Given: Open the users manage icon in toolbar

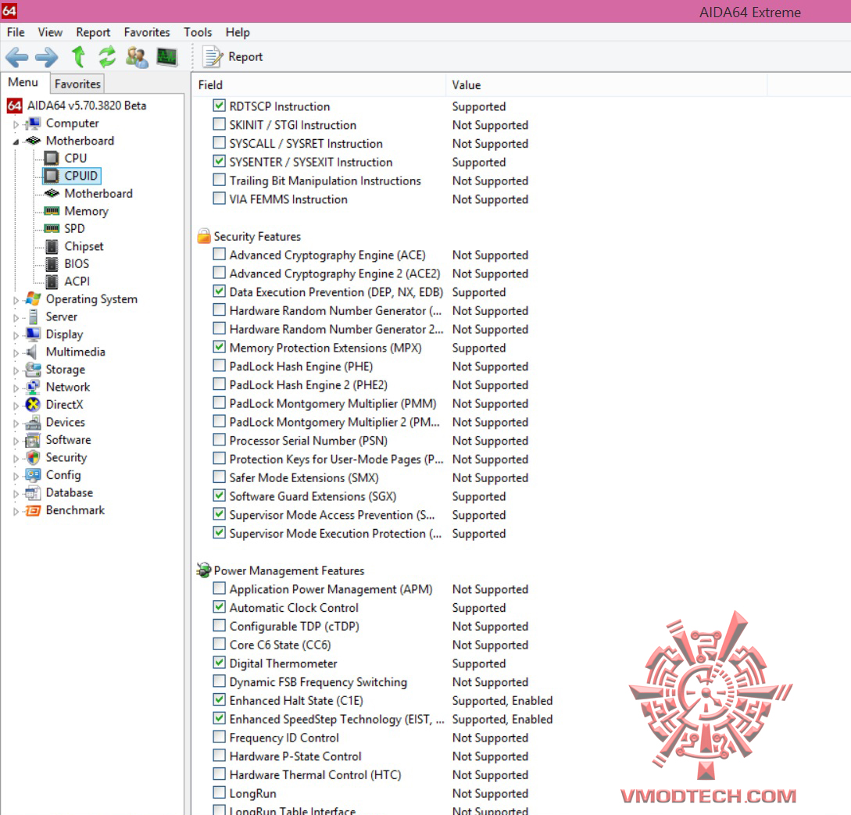Looking at the screenshot, I should point(137,56).
